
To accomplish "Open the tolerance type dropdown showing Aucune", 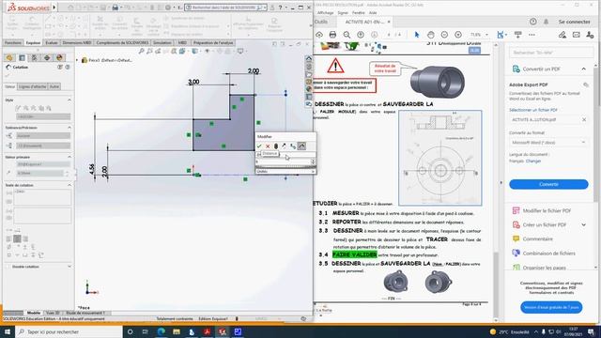I will (x=43, y=135).
